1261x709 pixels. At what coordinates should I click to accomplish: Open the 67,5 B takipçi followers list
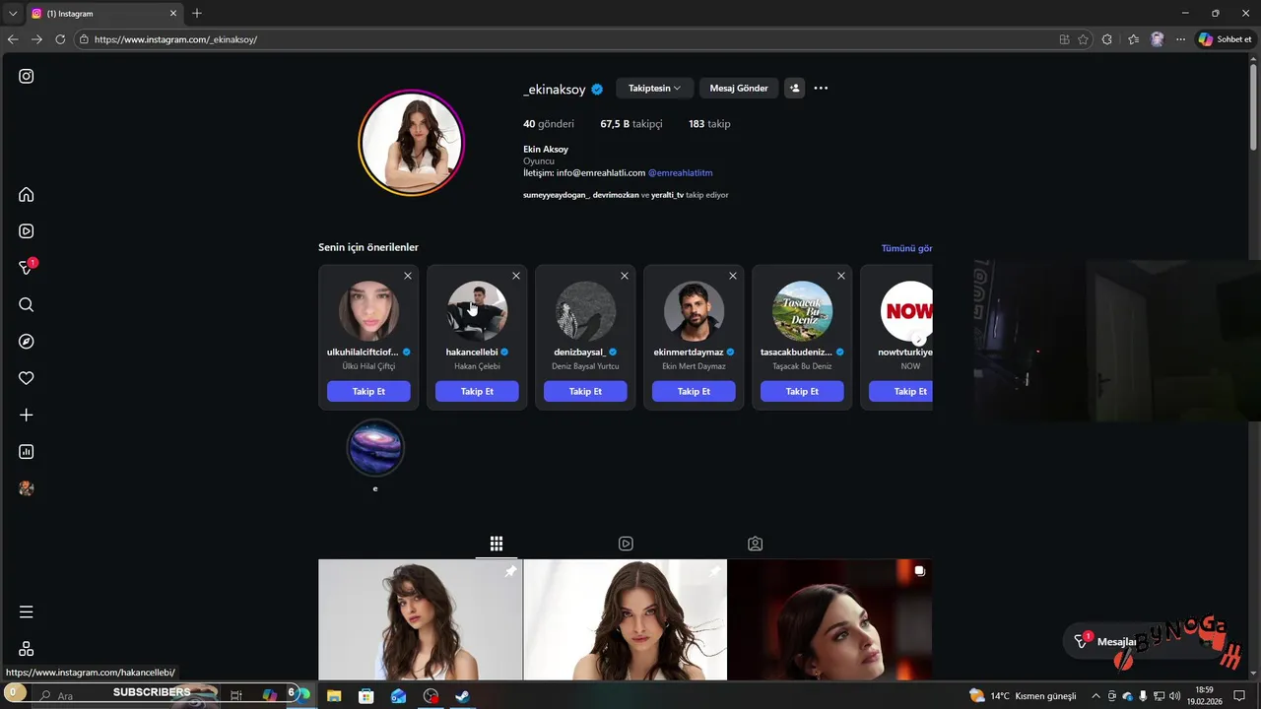[631, 124]
